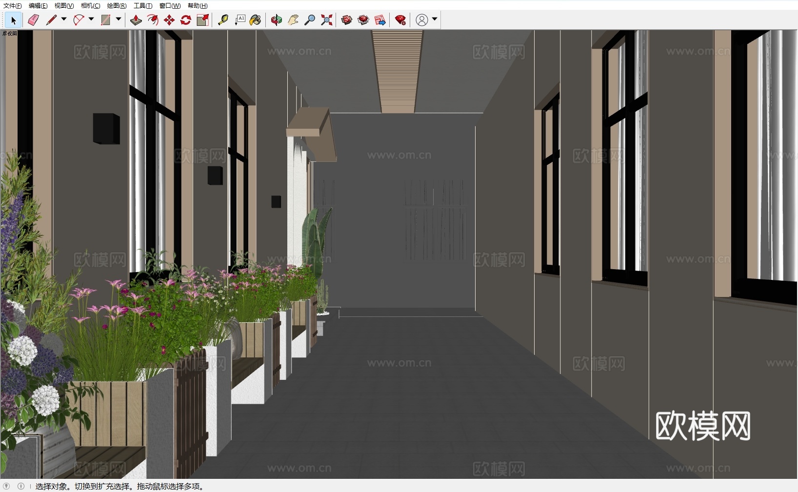
Task: Open the 文件(F) menu
Action: (13, 6)
